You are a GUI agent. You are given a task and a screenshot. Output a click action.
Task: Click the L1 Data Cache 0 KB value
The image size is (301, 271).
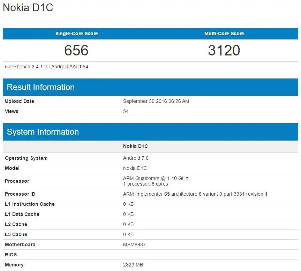click(128, 214)
